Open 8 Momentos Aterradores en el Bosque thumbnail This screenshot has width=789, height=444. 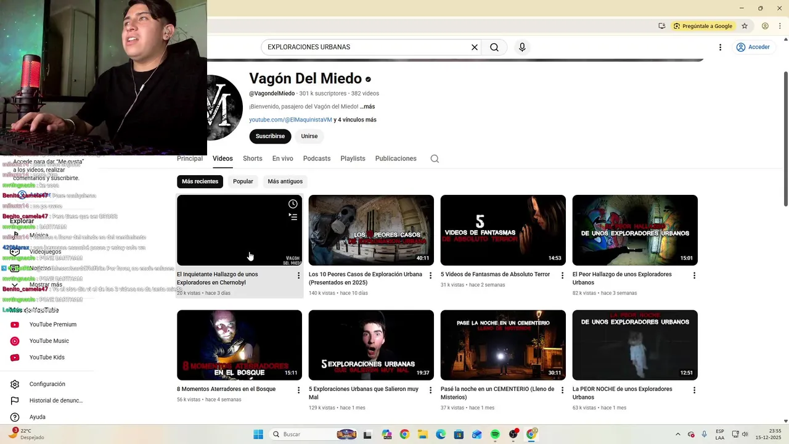[239, 345]
